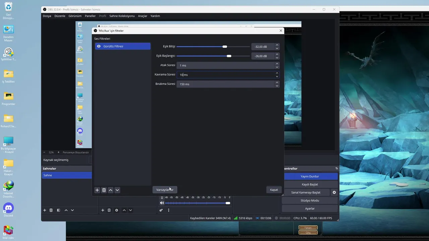Undock the Kontroller panel via float icon
This screenshot has height=241, width=429.
pyautogui.click(x=336, y=168)
